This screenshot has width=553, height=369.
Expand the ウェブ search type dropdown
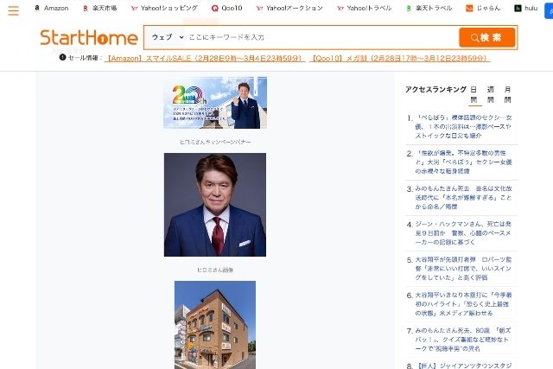(x=167, y=37)
